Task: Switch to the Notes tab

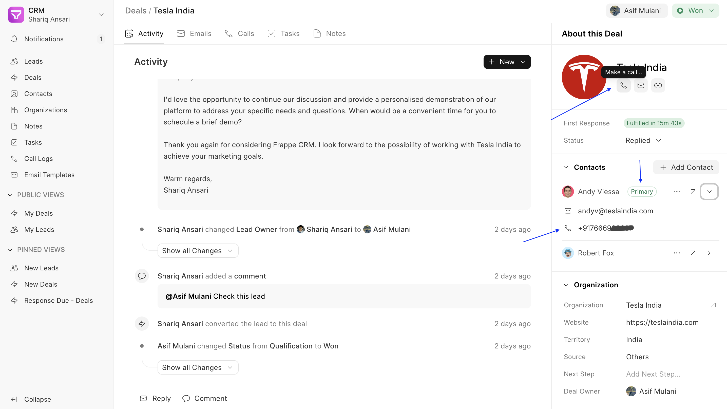Action: (x=329, y=34)
